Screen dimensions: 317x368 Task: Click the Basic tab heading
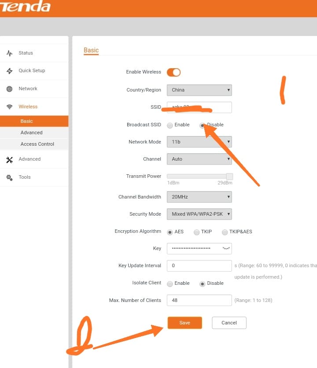91,50
